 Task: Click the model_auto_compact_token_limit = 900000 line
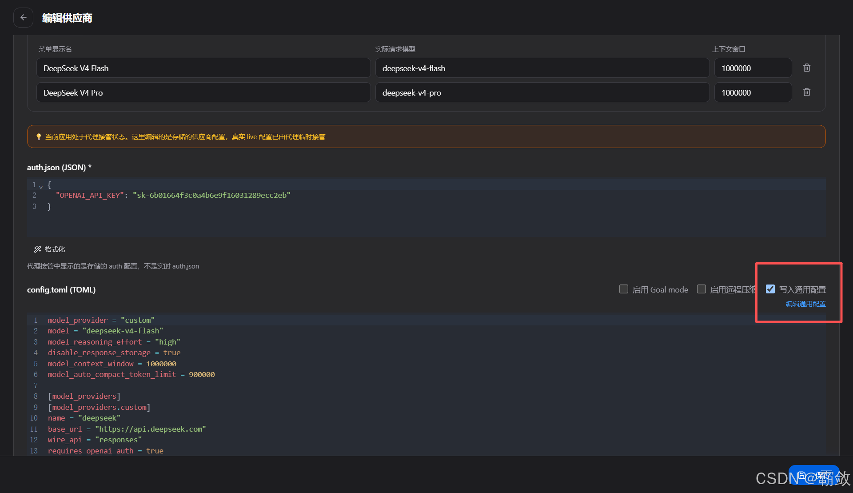coord(132,374)
